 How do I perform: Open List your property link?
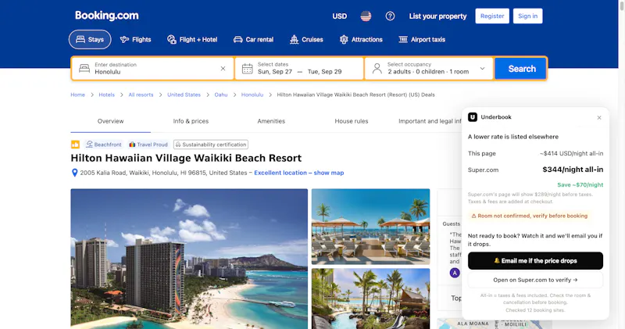[437, 16]
